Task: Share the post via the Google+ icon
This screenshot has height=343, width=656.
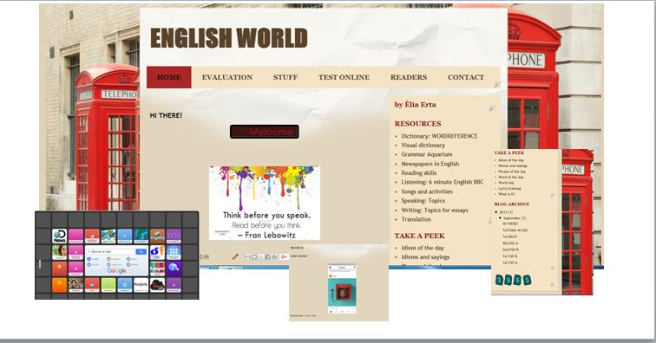Action: pos(284,257)
